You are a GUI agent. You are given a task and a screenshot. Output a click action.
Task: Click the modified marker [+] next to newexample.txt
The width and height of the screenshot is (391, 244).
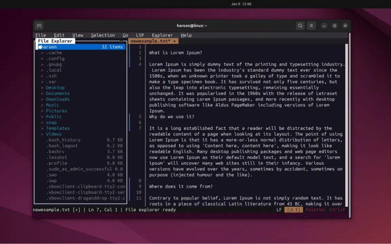point(76,210)
